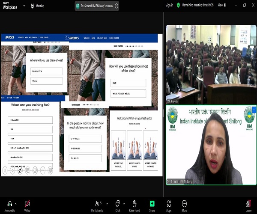Open the Zoom Workplace dropdown chevron
The width and height of the screenshot is (257, 214).
coord(24,6)
